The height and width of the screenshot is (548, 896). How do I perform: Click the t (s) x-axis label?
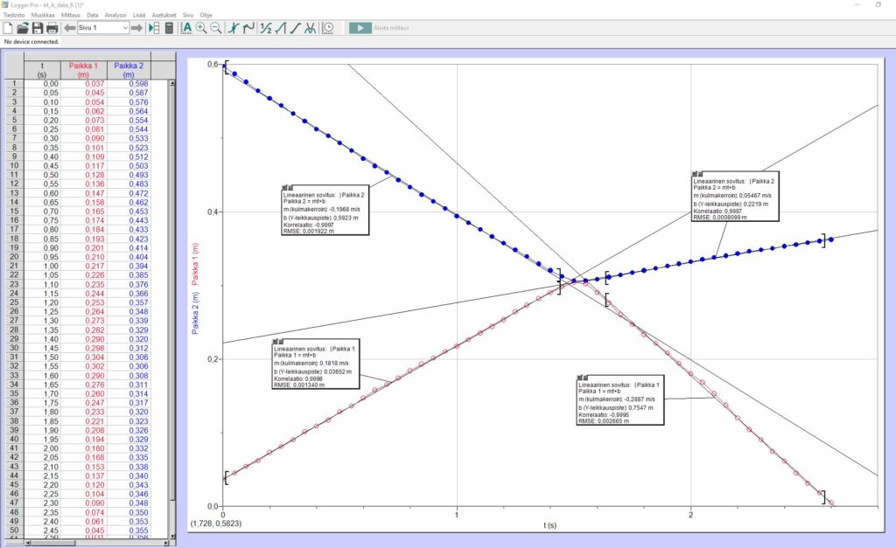(548, 525)
